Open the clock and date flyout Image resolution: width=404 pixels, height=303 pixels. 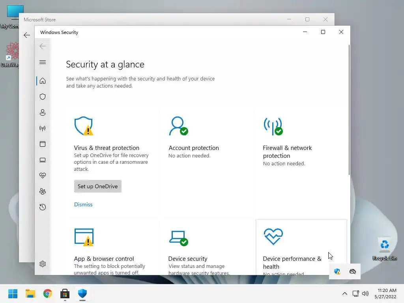coord(385,294)
